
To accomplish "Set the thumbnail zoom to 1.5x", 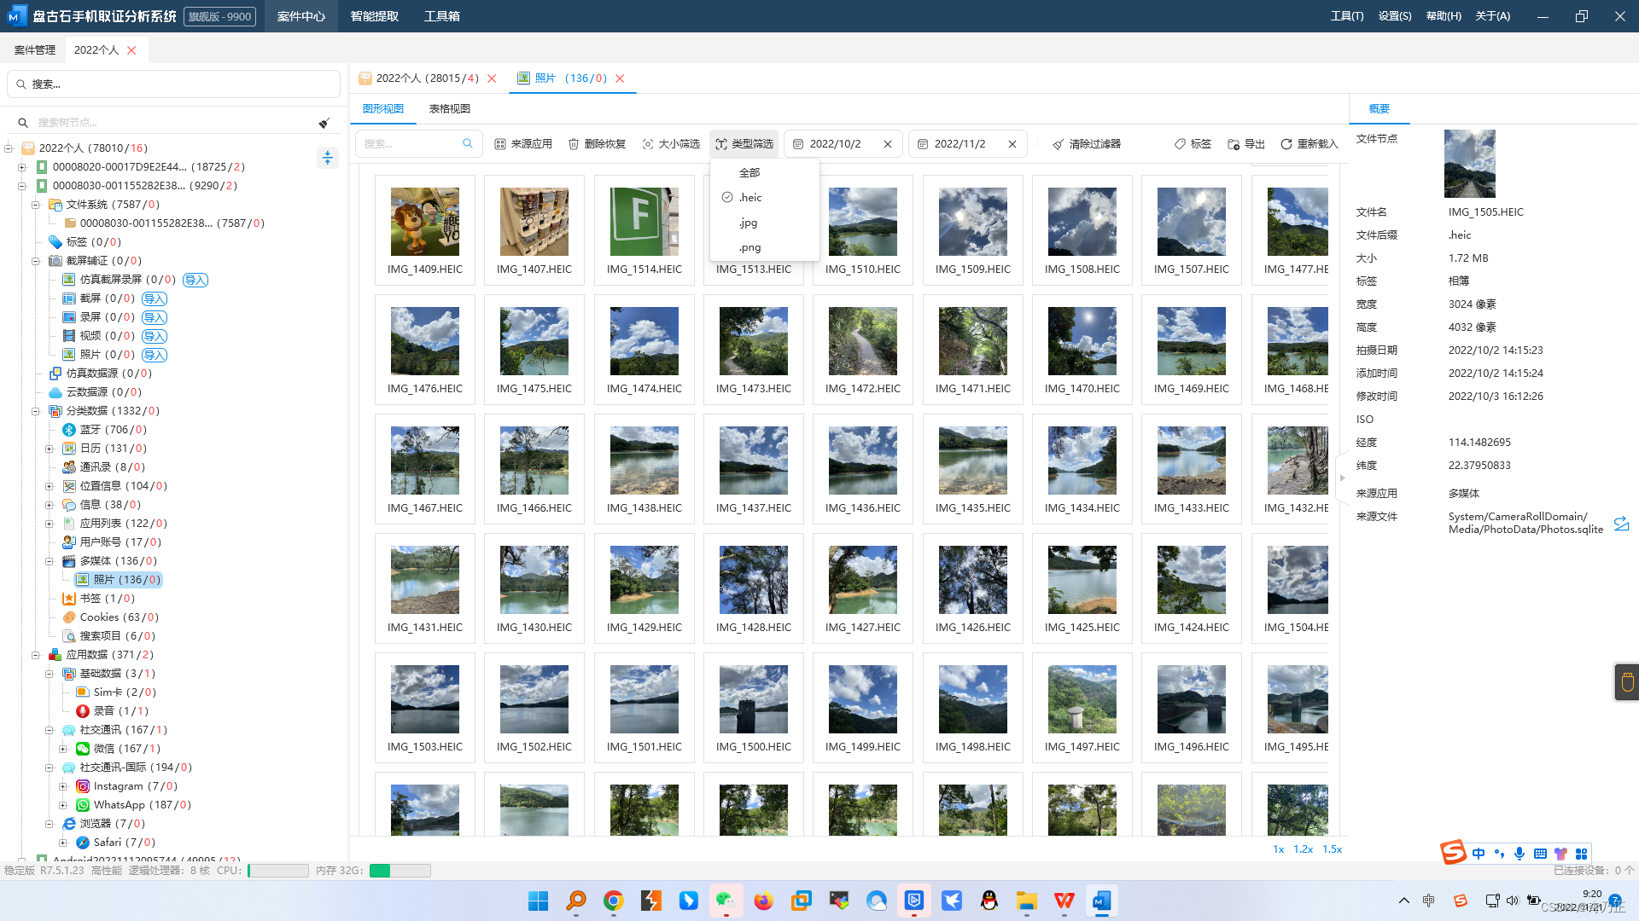I will [1332, 849].
